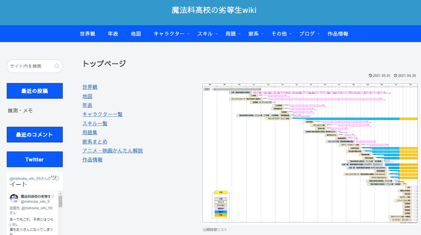Open the @mahouka_wiki_SS timeline link
Screen dimensions: 421x235
coord(25,179)
